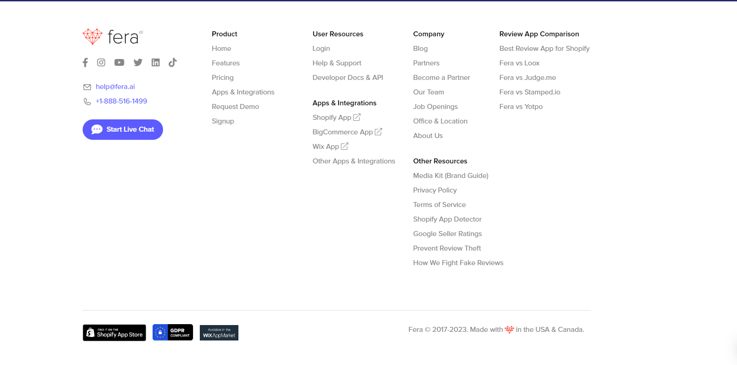Open Fera's TikTok icon

tap(173, 63)
